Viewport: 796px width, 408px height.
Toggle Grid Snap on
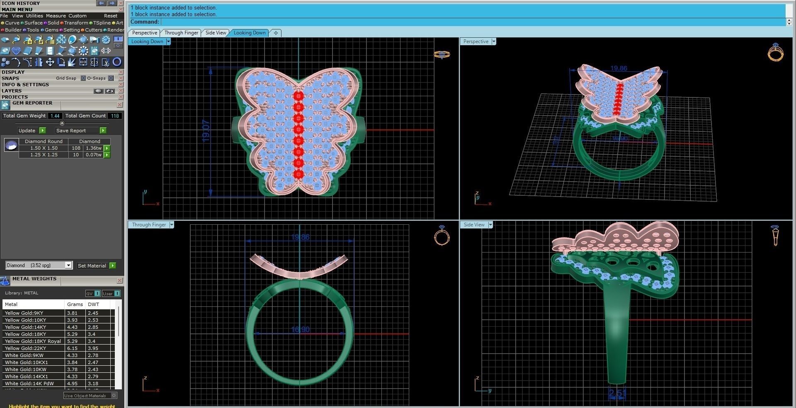click(83, 78)
